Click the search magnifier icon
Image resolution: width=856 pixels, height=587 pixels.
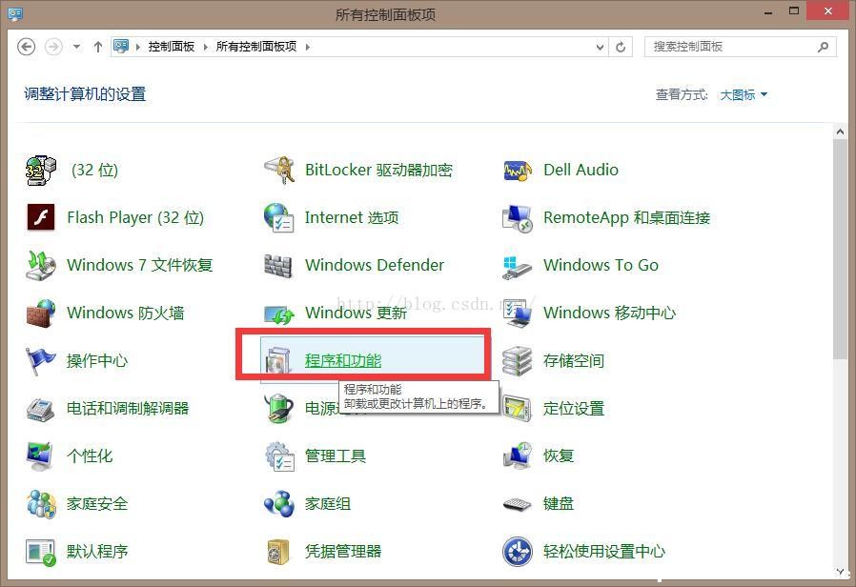(x=824, y=47)
